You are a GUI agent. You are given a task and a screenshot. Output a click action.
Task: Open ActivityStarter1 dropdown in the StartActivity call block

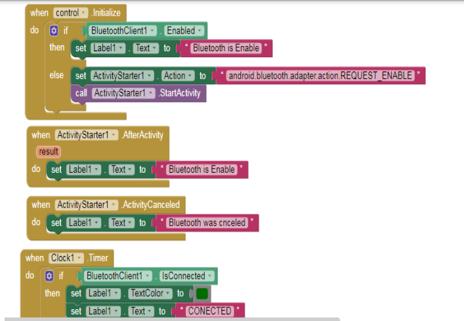[152, 93]
